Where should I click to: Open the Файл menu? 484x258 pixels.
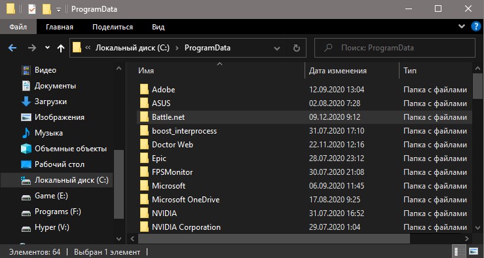[x=18, y=27]
